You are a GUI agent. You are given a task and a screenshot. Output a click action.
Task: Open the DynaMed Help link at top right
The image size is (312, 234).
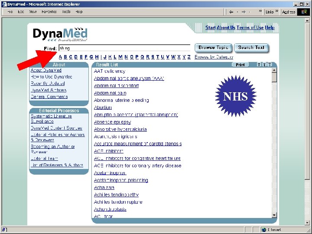pos(270,28)
